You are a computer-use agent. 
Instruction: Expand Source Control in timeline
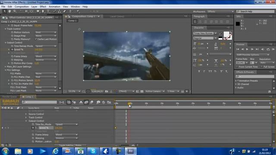coord(26,114)
